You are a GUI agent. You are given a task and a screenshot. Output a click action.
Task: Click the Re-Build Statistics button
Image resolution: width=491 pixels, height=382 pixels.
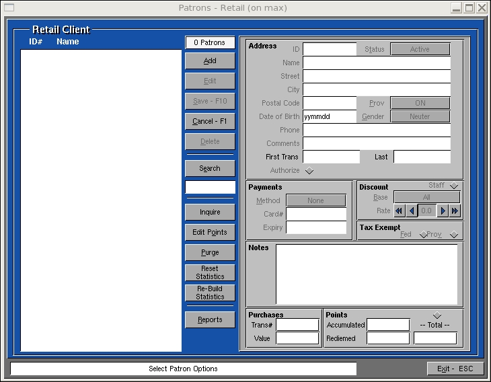(210, 293)
